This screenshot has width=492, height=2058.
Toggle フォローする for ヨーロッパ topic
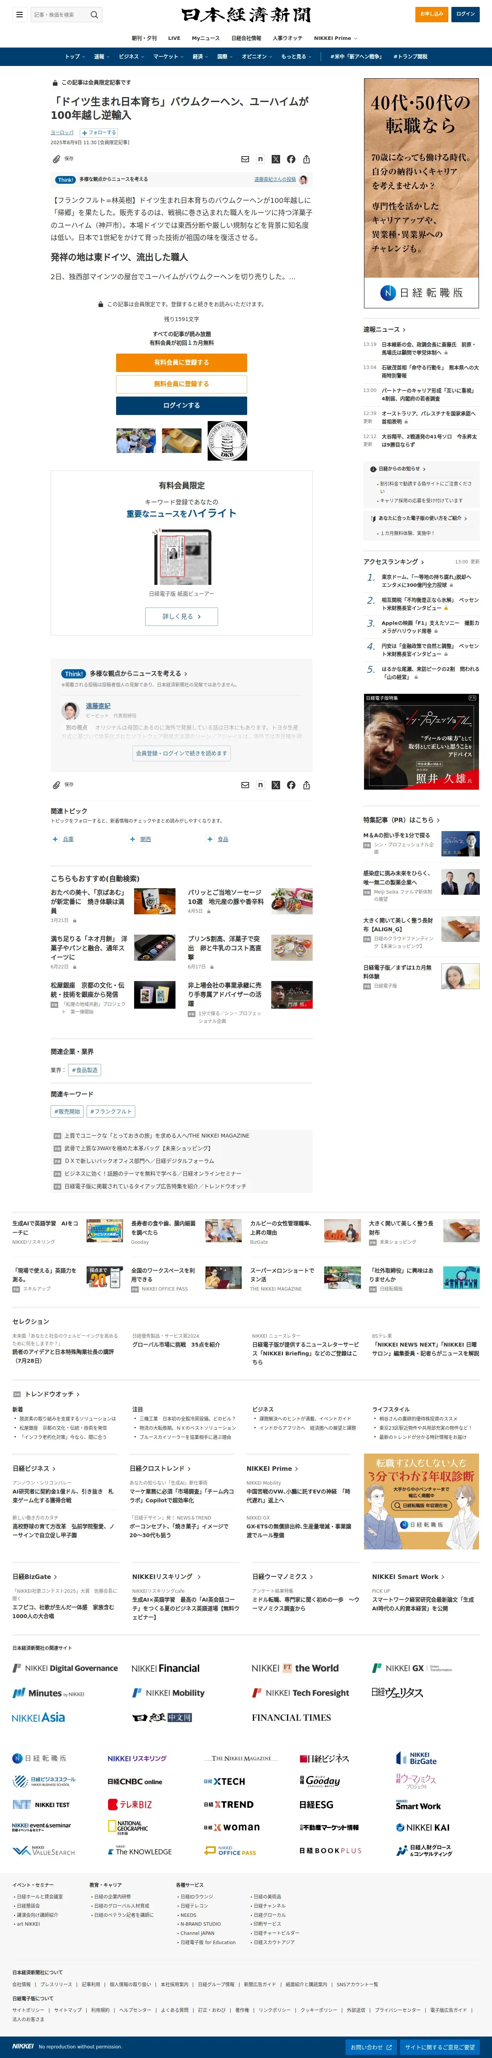[98, 133]
